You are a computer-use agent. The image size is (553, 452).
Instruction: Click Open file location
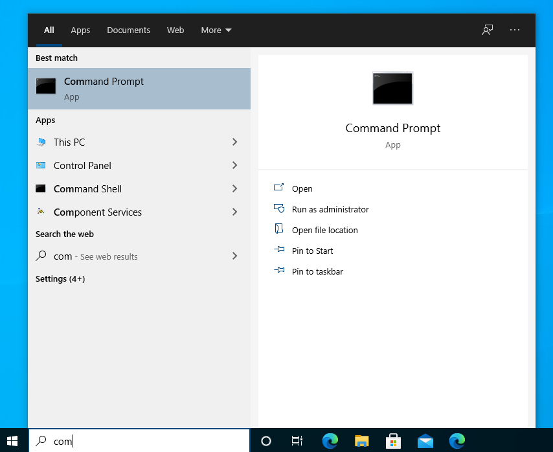324,230
